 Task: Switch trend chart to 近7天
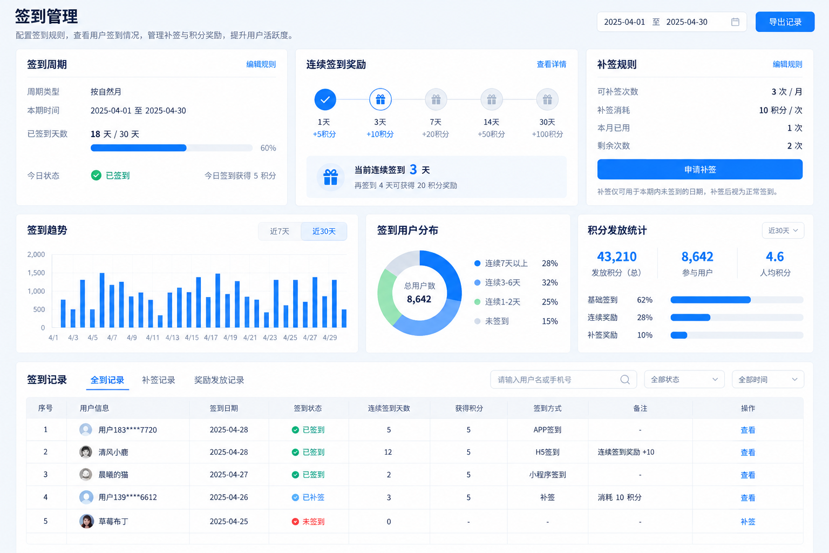[x=280, y=231]
